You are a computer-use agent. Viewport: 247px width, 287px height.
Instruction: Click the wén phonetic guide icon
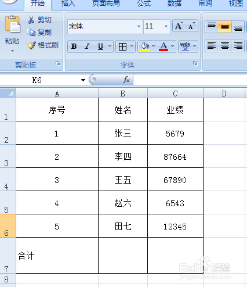pyautogui.click(x=185, y=46)
